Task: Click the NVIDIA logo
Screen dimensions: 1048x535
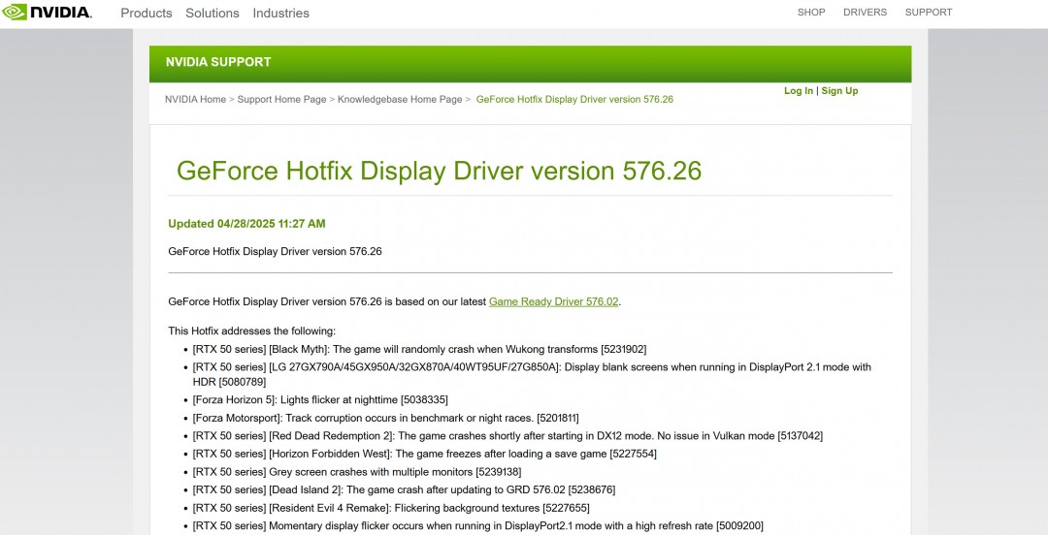Action: pyautogui.click(x=47, y=13)
